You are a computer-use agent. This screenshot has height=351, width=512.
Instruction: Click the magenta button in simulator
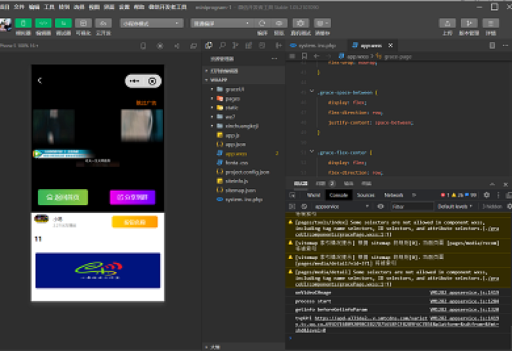click(x=132, y=197)
